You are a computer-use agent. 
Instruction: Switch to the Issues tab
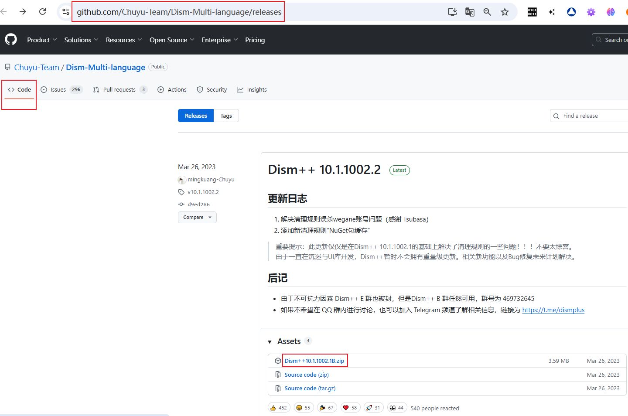[x=61, y=89]
